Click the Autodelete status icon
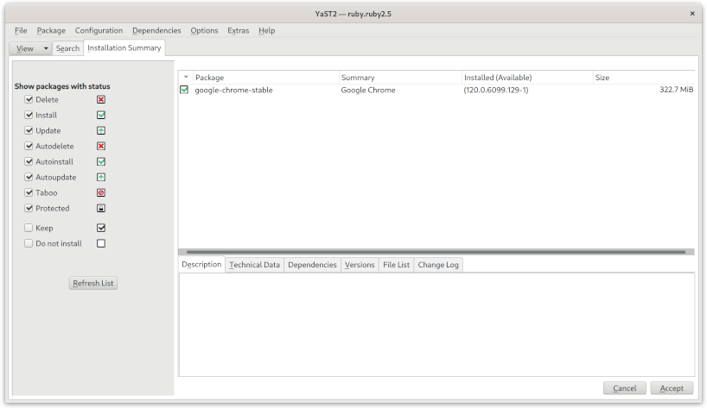This screenshot has width=707, height=408. [x=101, y=147]
